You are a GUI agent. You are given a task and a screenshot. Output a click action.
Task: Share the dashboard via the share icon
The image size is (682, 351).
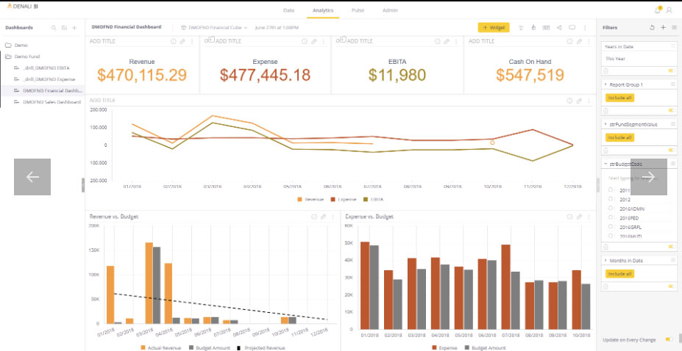[559, 28]
